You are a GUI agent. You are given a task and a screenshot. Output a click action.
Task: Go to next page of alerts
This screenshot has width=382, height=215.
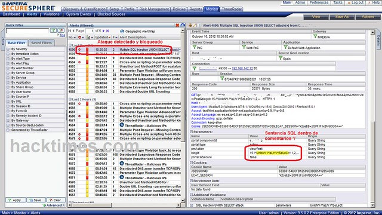pyautogui.click(x=103, y=31)
